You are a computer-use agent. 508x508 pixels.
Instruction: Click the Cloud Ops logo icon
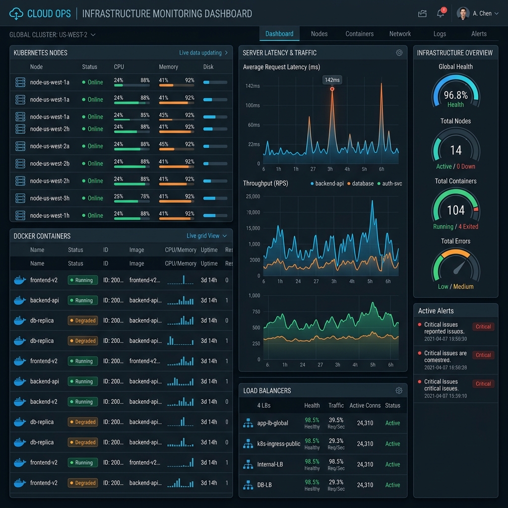point(16,13)
